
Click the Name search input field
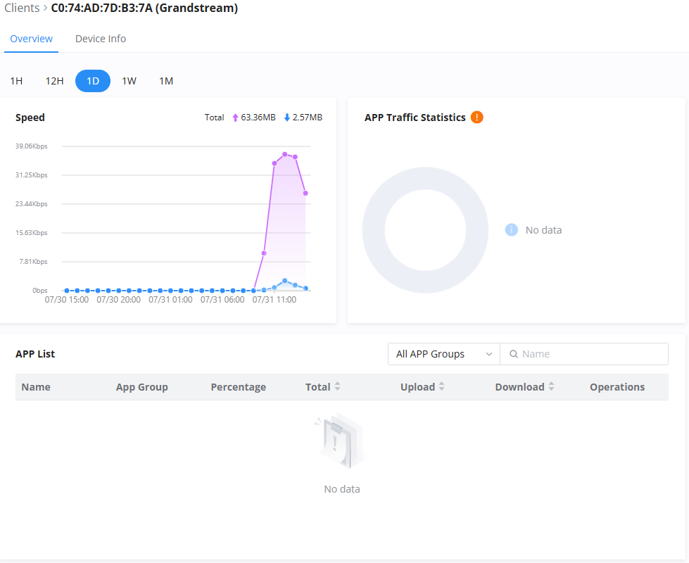coord(584,354)
